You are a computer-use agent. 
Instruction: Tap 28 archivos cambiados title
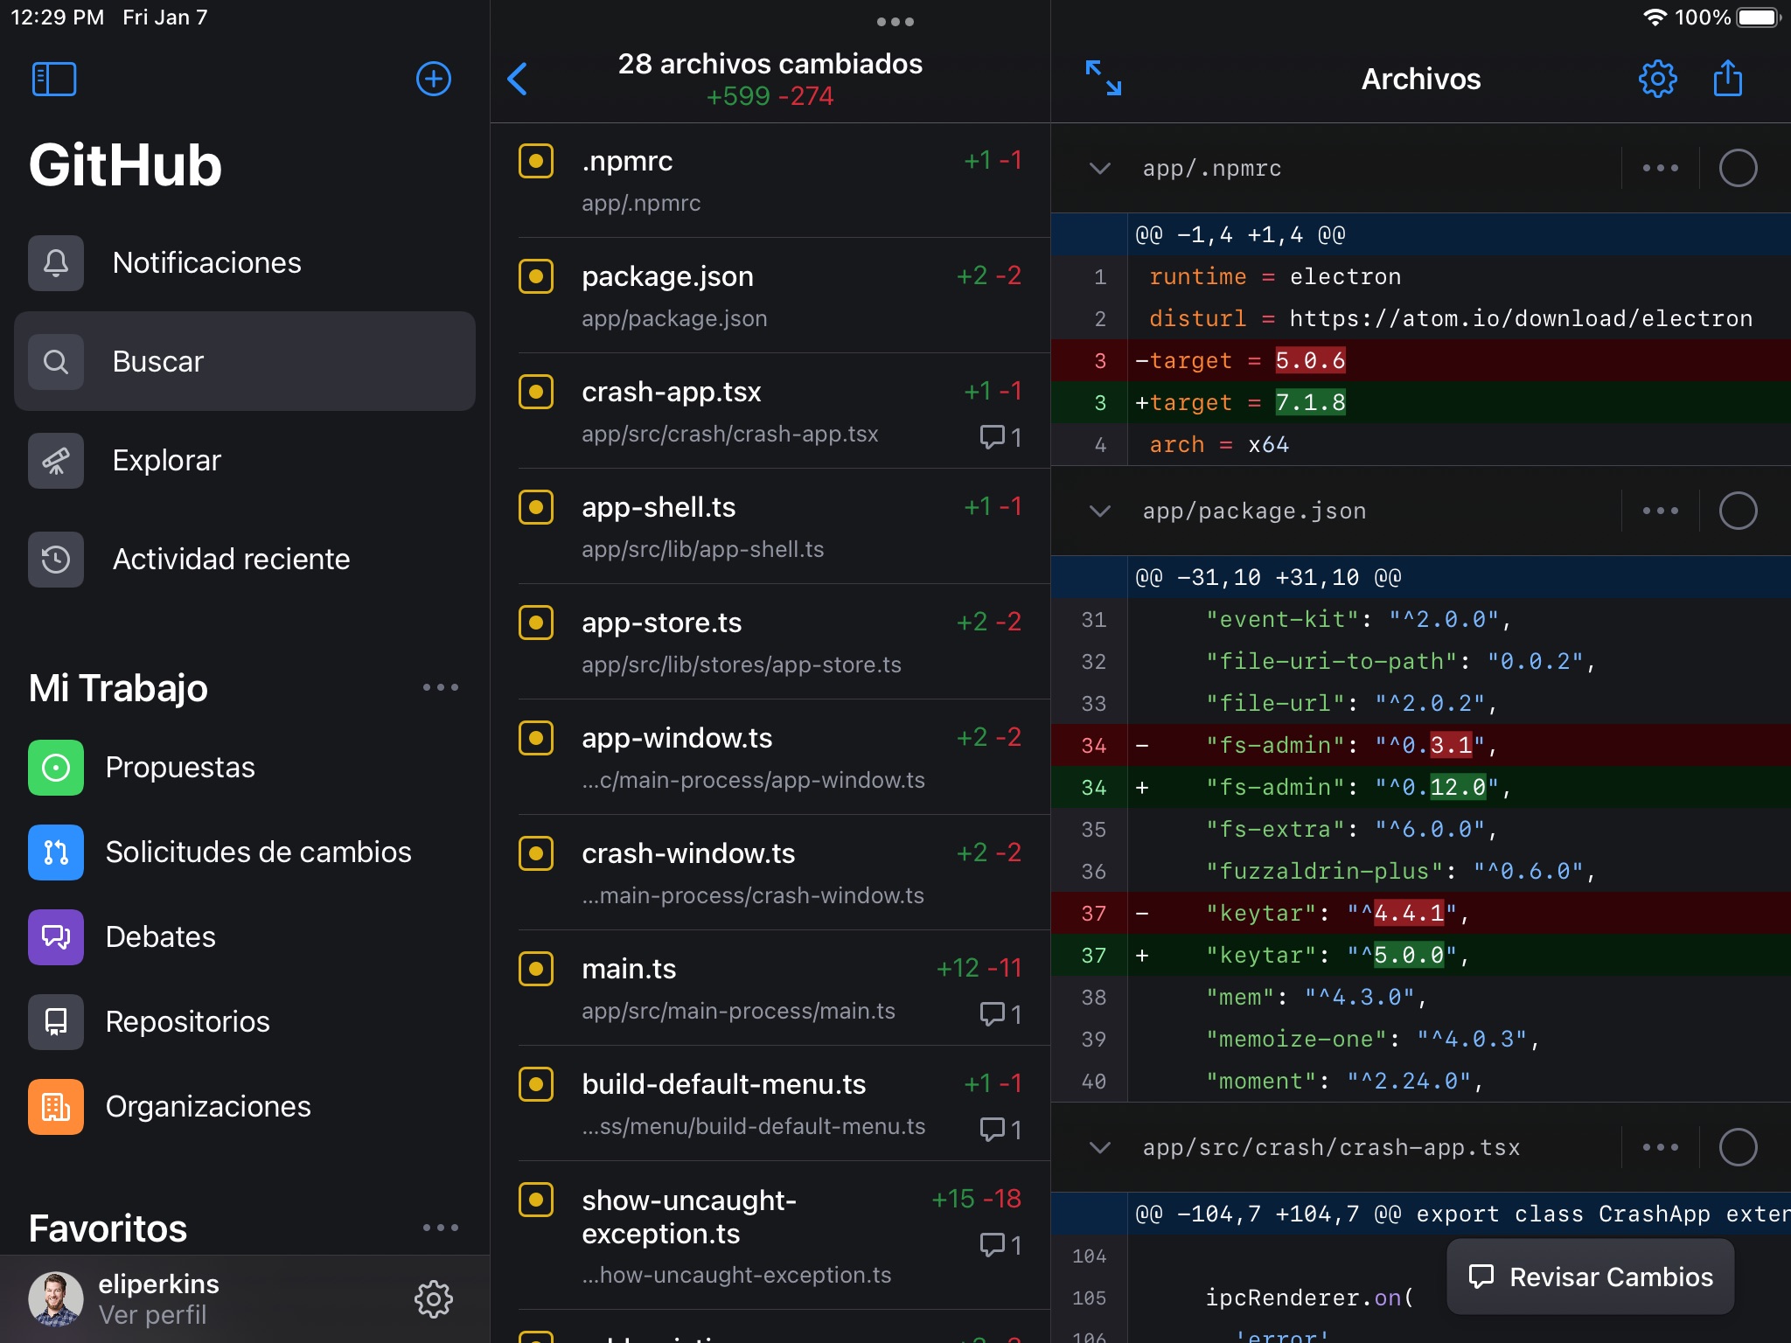click(x=770, y=64)
